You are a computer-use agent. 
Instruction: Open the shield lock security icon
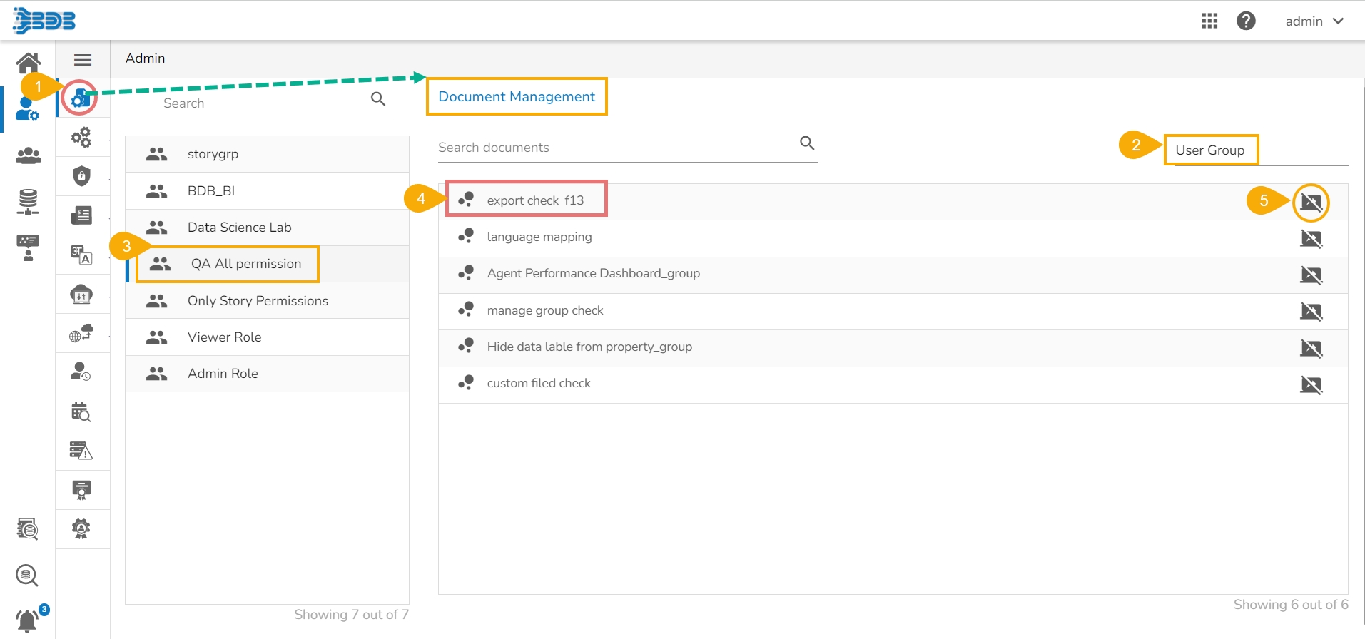[81, 175]
